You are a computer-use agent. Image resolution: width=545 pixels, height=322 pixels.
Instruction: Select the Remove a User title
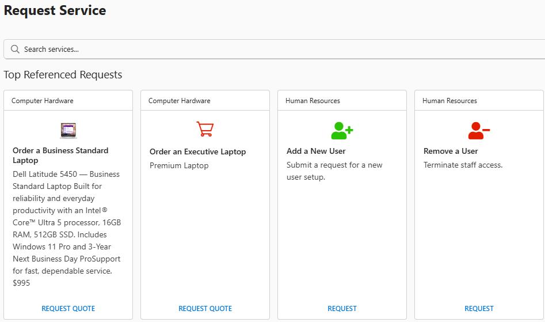[451, 151]
